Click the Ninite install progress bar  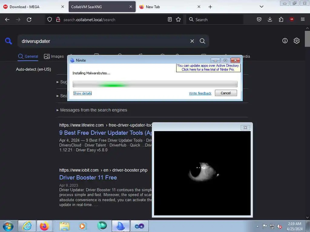155,84
